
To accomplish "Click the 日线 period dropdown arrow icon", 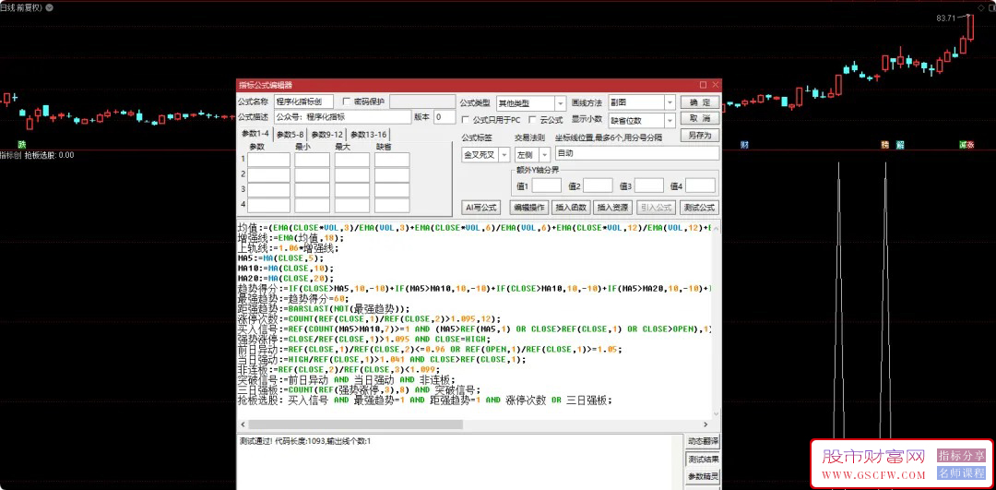I will (x=48, y=6).
